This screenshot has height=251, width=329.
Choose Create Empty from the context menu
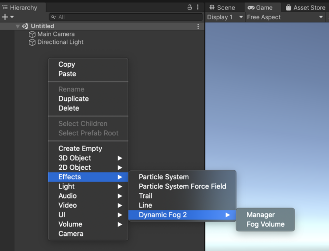click(x=88, y=148)
